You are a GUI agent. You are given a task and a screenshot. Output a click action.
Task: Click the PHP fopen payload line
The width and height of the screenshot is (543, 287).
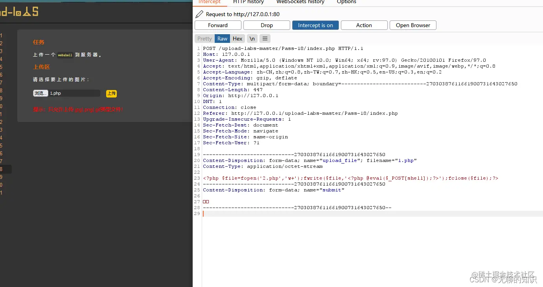[x=351, y=178]
